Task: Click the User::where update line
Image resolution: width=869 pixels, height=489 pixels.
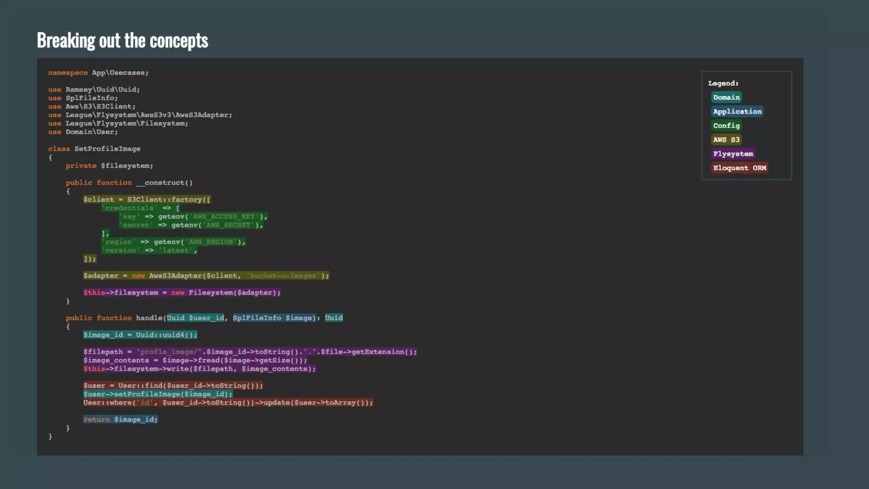Action: [228, 402]
